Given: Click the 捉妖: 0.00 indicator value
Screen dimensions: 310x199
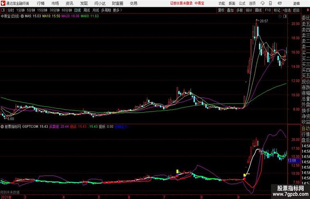Looking at the screenshot, I should [106, 127].
